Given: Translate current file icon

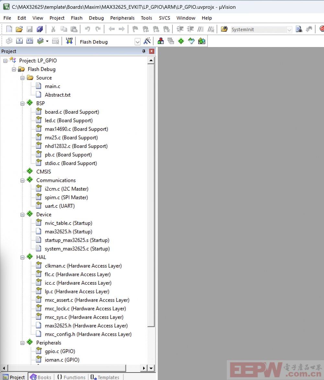Looking at the screenshot, I should pyautogui.click(x=9, y=41).
